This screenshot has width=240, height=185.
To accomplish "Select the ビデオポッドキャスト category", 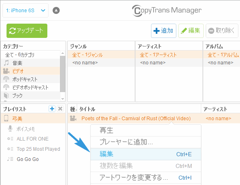I will (x=31, y=87).
